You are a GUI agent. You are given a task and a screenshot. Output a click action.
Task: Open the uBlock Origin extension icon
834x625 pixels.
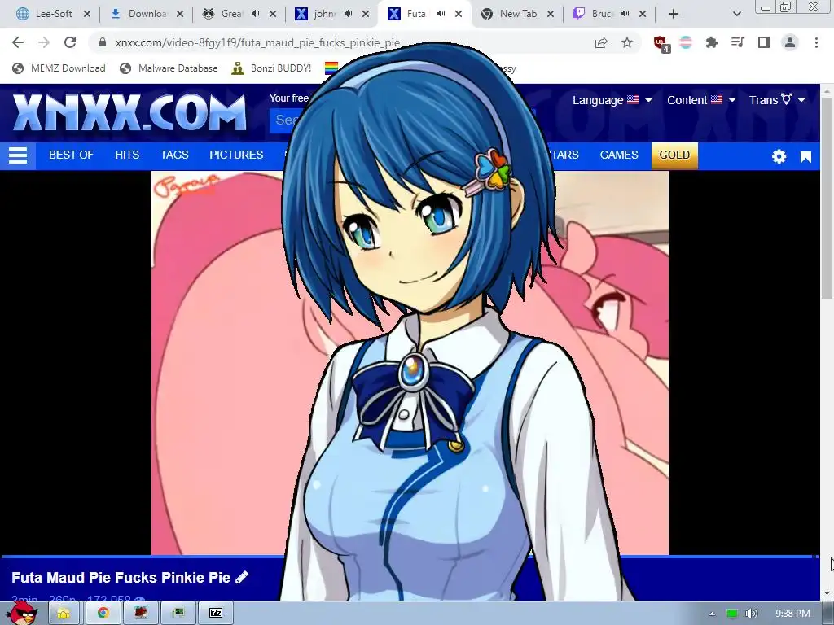pos(661,43)
